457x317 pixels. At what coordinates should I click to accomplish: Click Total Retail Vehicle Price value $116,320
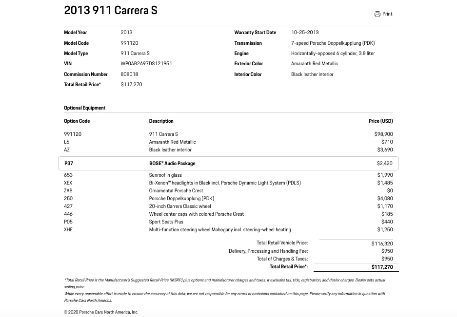tap(382, 243)
